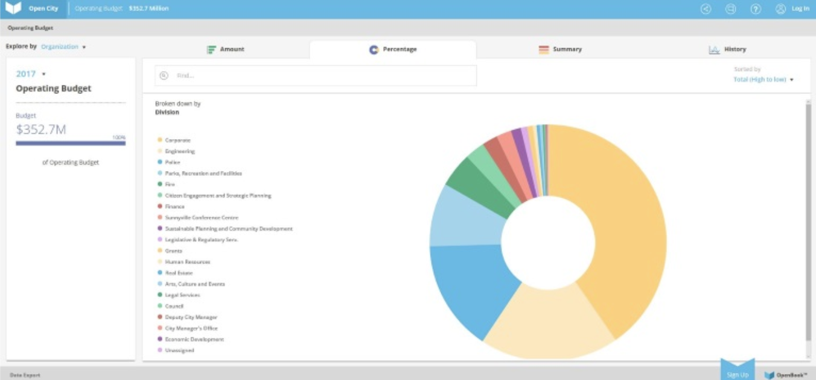Click the Log In link

point(801,9)
